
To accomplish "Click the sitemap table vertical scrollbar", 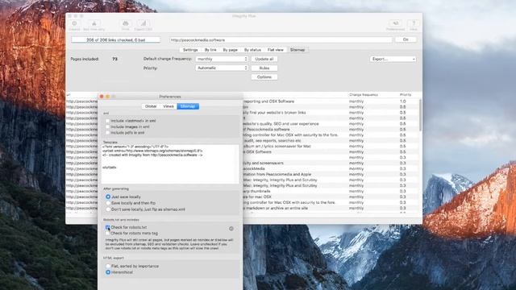I will coord(420,115).
